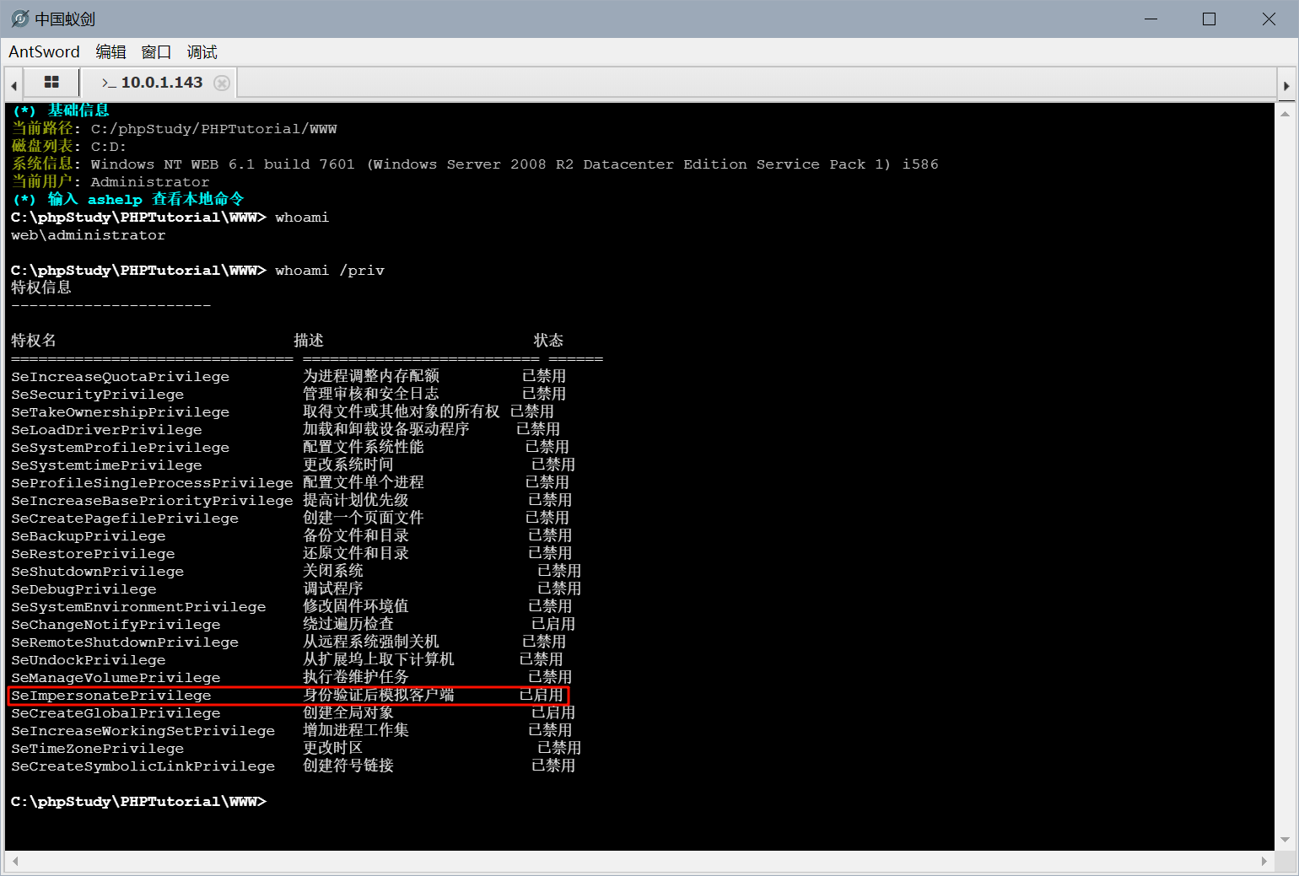The image size is (1299, 876).
Task: Open the home grid icon tab
Action: point(51,83)
